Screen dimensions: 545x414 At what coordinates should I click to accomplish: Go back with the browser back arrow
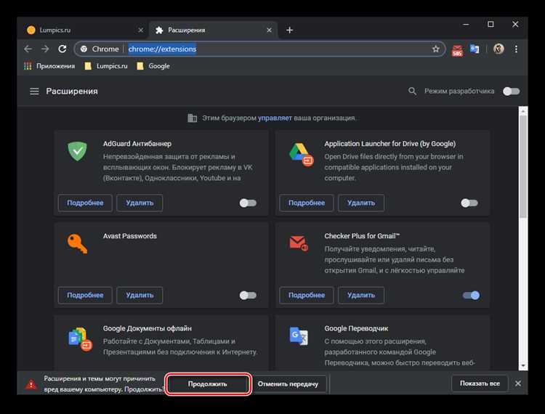click(28, 49)
